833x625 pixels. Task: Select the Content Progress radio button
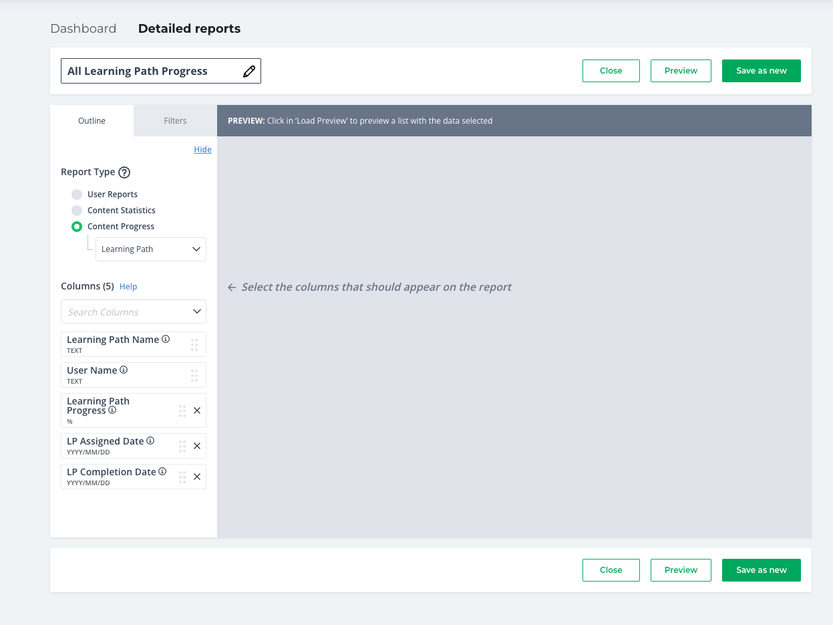point(77,227)
